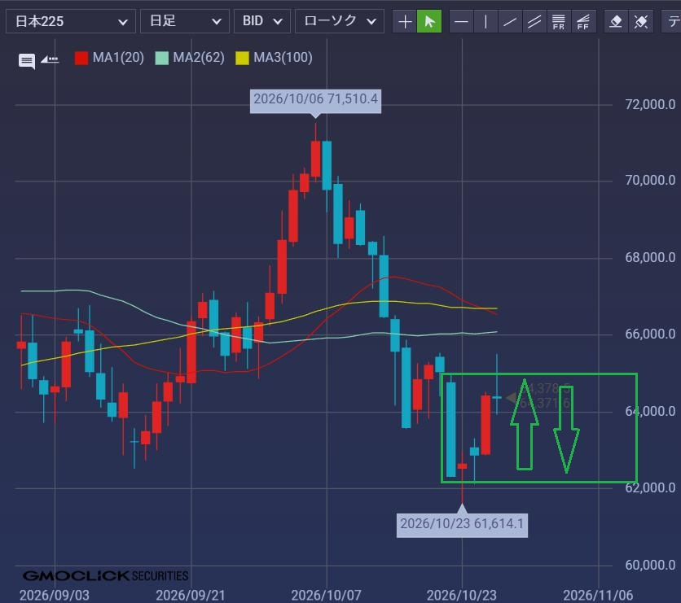Screen dimensions: 681x603
Task: Pick the diagonal trend line tool
Action: pyautogui.click(x=510, y=21)
